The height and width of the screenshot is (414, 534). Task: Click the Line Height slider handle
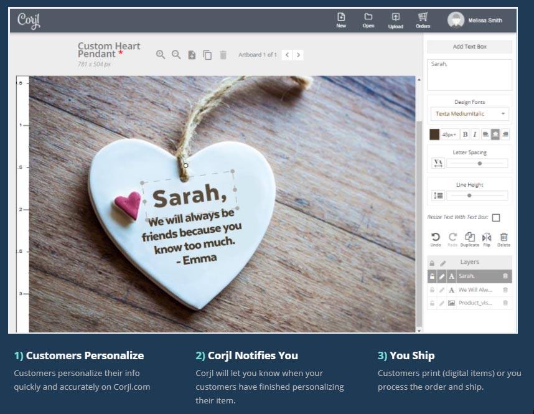tap(469, 195)
